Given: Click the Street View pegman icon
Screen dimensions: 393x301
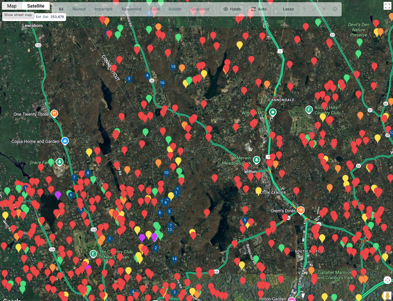Looking at the screenshot, I should tap(387, 295).
